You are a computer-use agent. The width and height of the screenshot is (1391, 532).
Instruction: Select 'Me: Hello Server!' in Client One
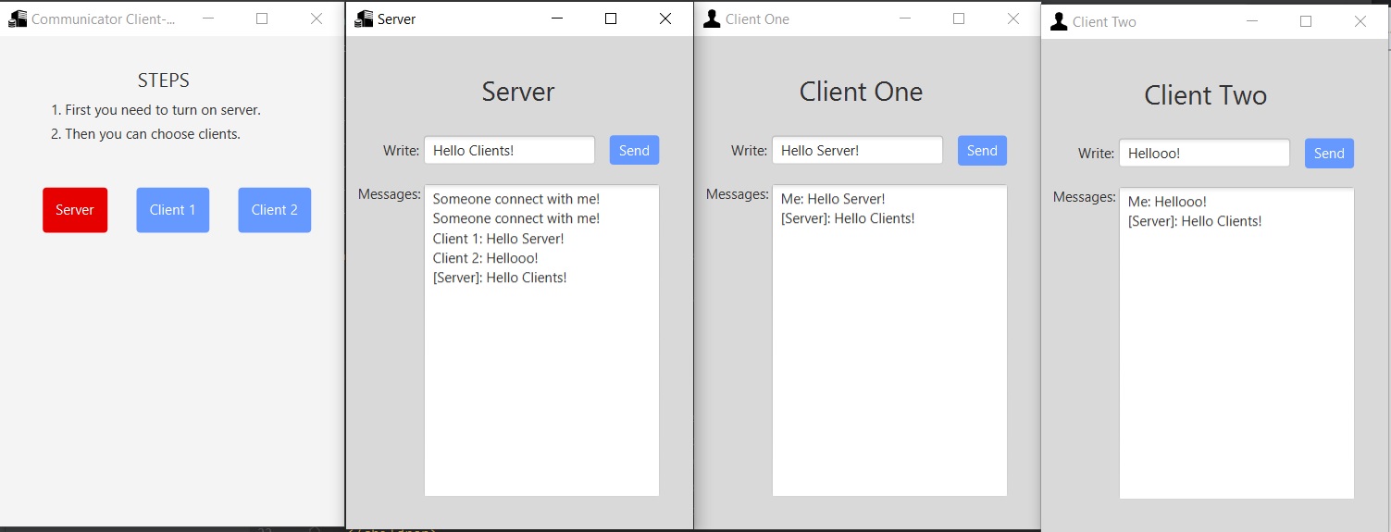pos(833,199)
